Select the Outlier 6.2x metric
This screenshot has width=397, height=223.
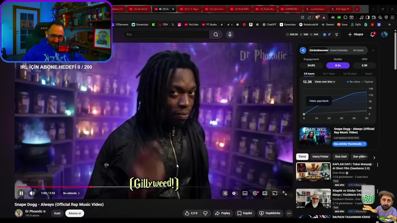click(x=338, y=65)
